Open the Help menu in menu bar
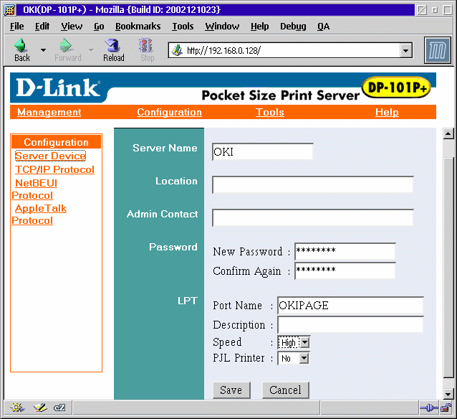Viewport: 457px width, 419px height. click(x=259, y=27)
